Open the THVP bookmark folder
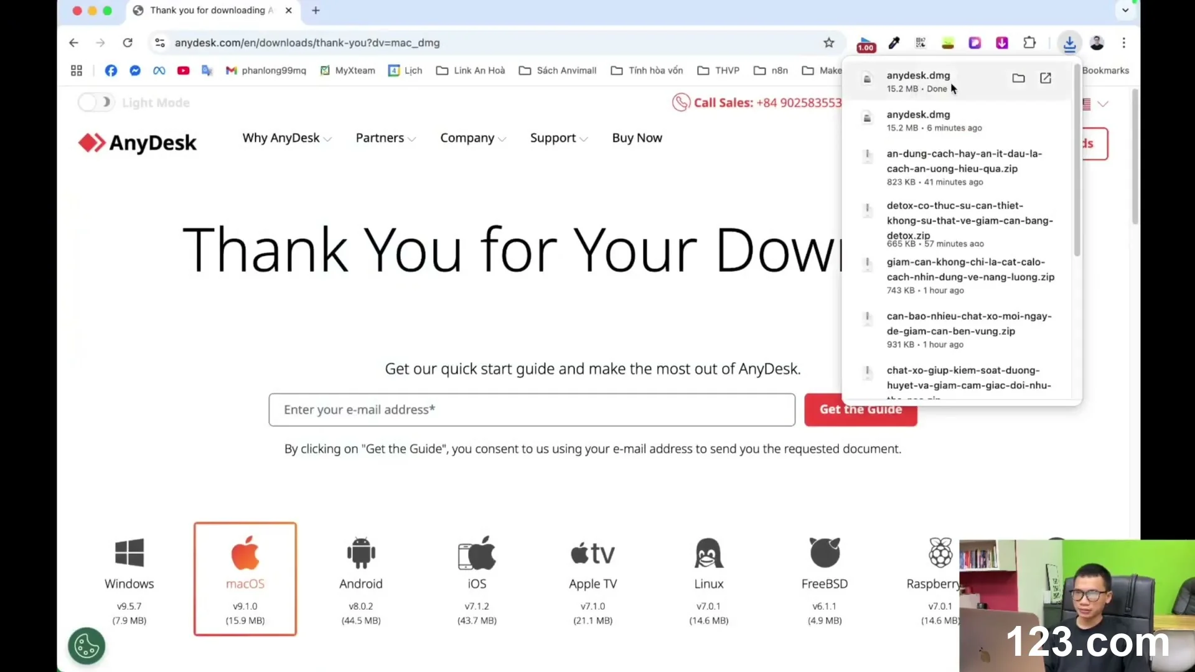This screenshot has width=1195, height=672. [x=718, y=71]
